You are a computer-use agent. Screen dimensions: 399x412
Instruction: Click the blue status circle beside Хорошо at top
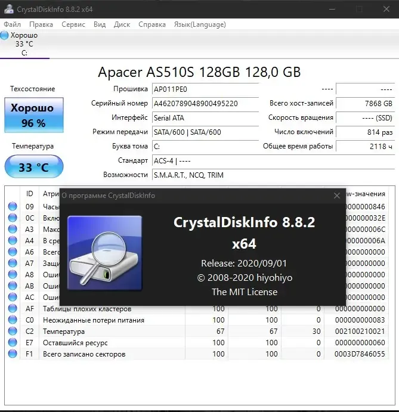(x=4, y=35)
